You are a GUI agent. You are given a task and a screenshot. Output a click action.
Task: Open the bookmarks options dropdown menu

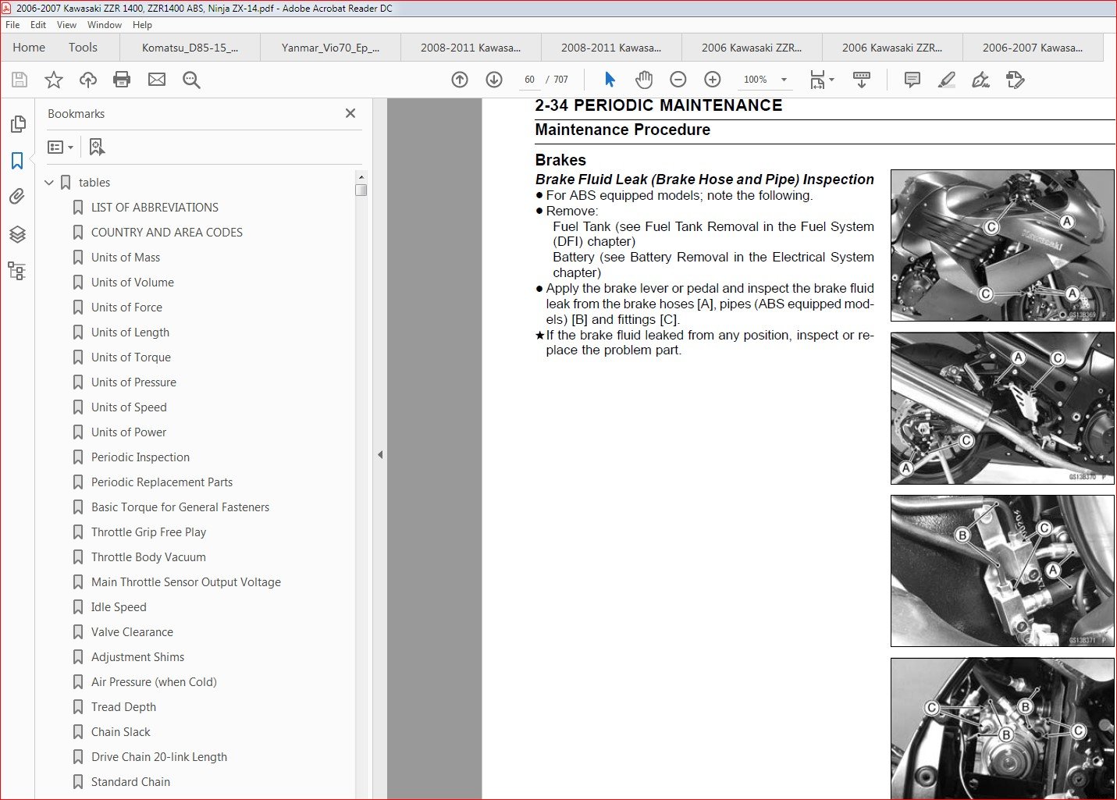click(60, 147)
